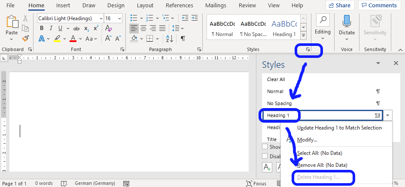The width and height of the screenshot is (405, 187).
Task: Center the text alignment
Action: tap(143, 28)
